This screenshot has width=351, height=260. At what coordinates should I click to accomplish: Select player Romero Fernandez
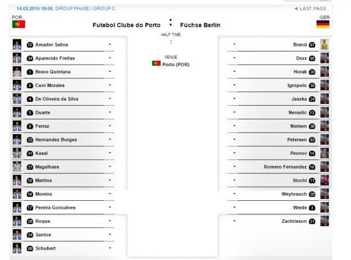pyautogui.click(x=285, y=167)
